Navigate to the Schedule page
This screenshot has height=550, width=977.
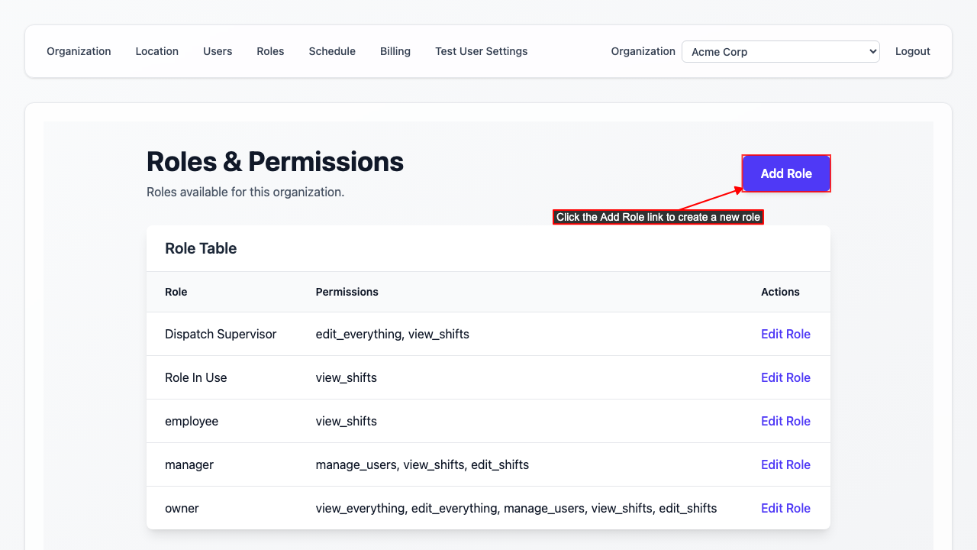[x=332, y=51]
